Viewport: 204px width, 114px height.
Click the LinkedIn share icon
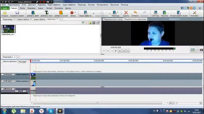(x=194, y=8)
